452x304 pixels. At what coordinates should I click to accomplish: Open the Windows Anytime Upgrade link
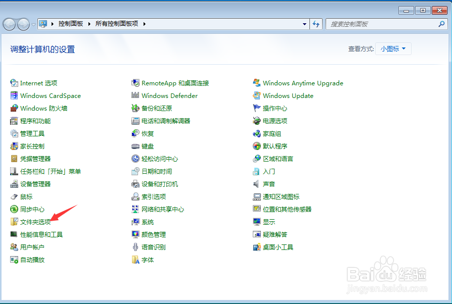tap(303, 83)
